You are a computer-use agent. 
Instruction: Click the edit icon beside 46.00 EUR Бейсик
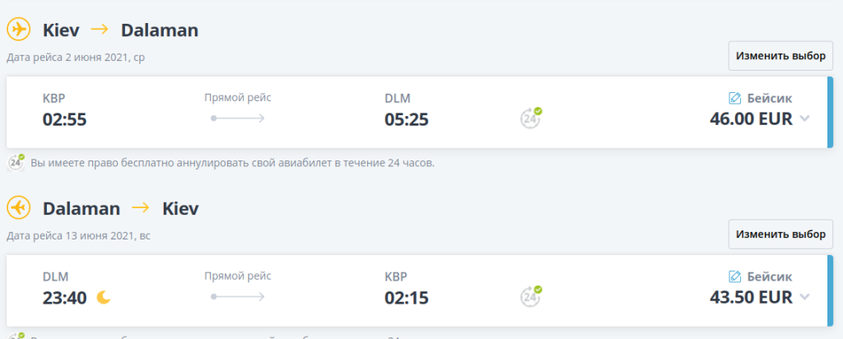[x=736, y=98]
